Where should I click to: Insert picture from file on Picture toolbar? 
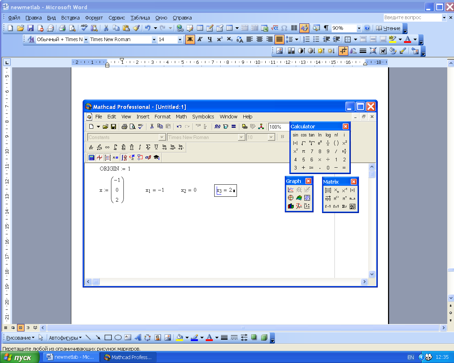pos(279,51)
